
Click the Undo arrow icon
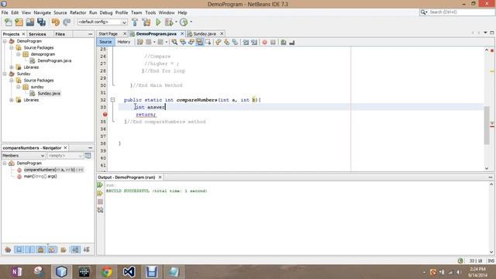[56, 22]
